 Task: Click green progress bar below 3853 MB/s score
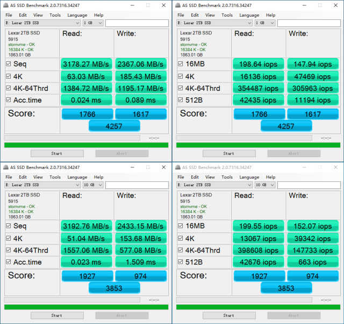click(x=86, y=307)
